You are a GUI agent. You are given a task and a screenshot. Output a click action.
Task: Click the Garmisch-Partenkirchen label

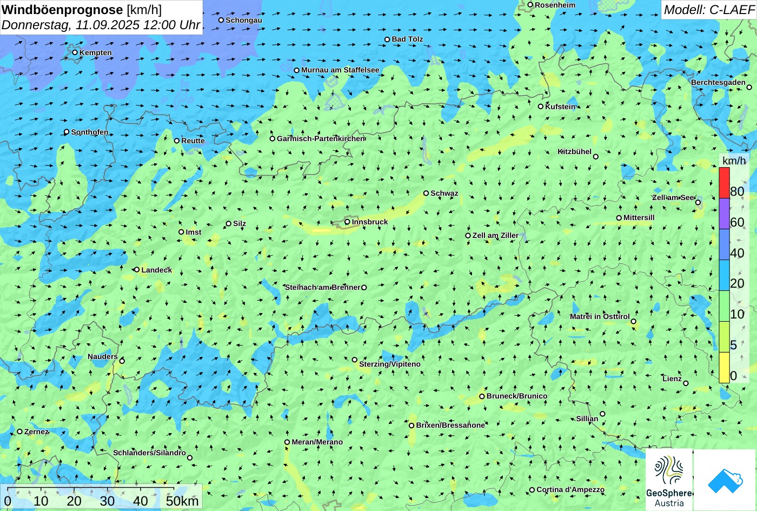coord(321,138)
